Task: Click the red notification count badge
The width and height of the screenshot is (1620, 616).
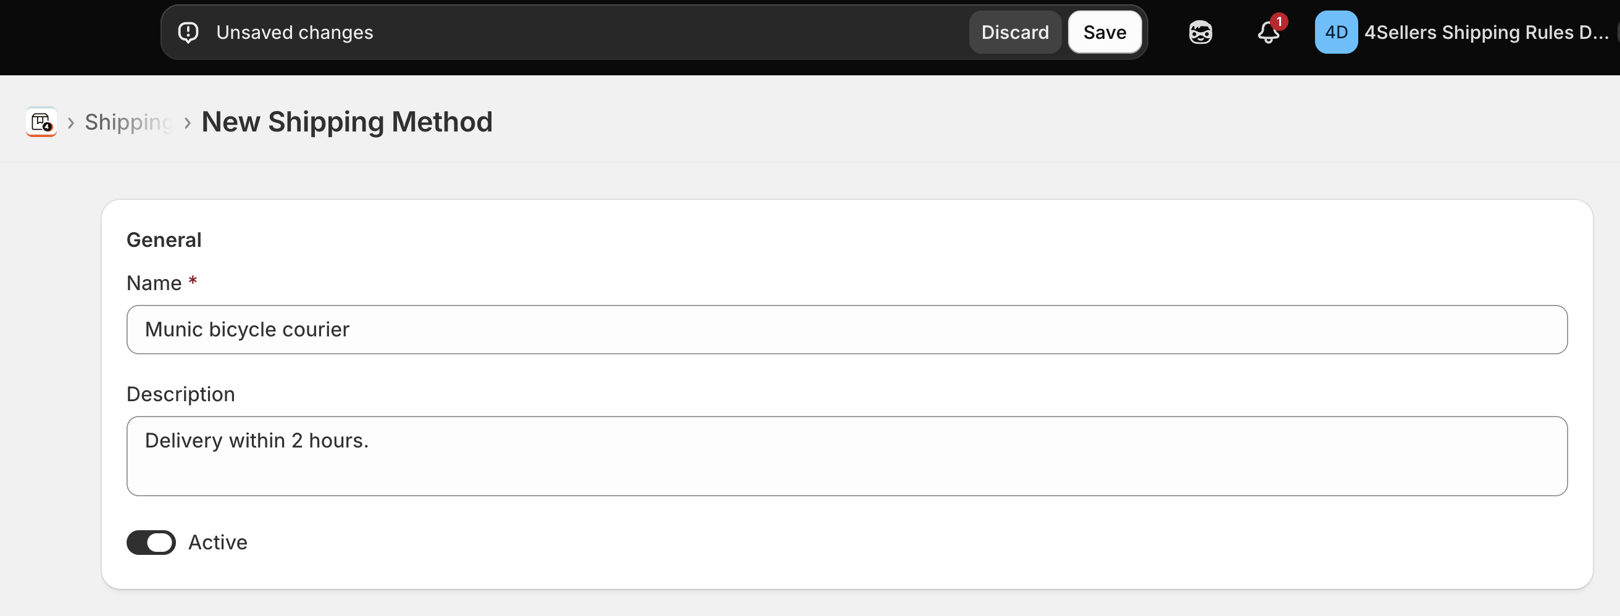Action: coord(1279,22)
